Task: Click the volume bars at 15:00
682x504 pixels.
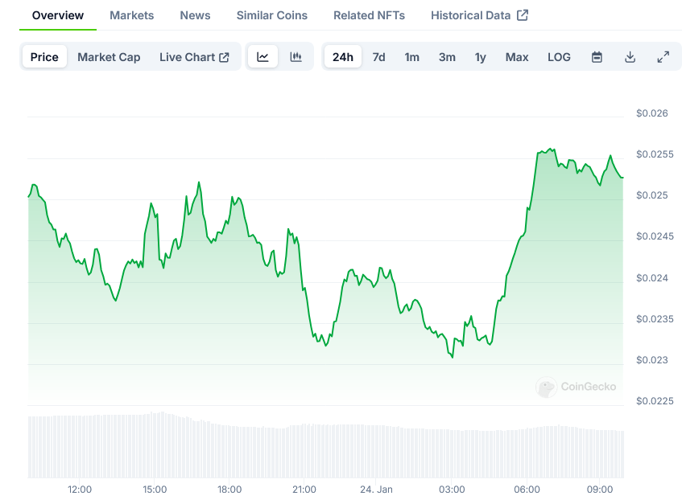Action: click(155, 446)
